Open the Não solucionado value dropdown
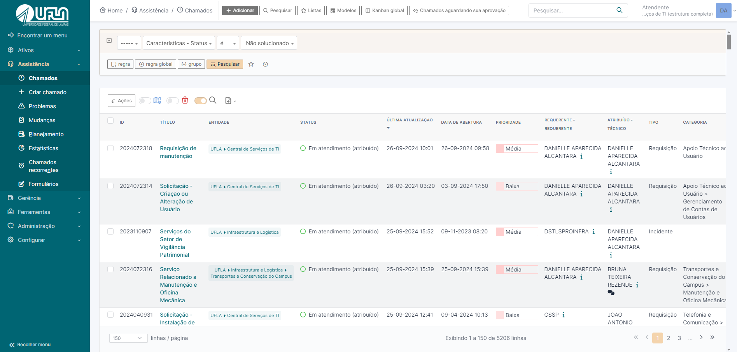Screen dimensions: 737x352 point(269,43)
